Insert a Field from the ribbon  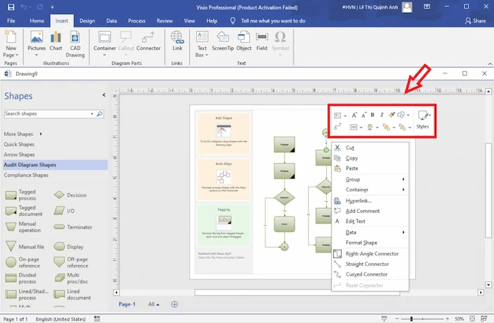262,41
